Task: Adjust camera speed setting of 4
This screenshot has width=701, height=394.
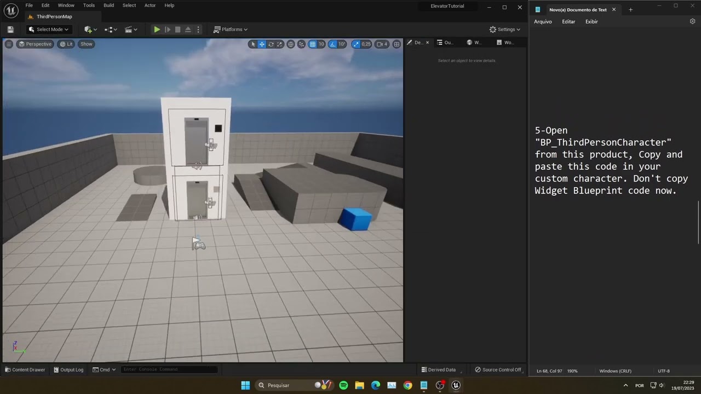Action: [x=382, y=44]
